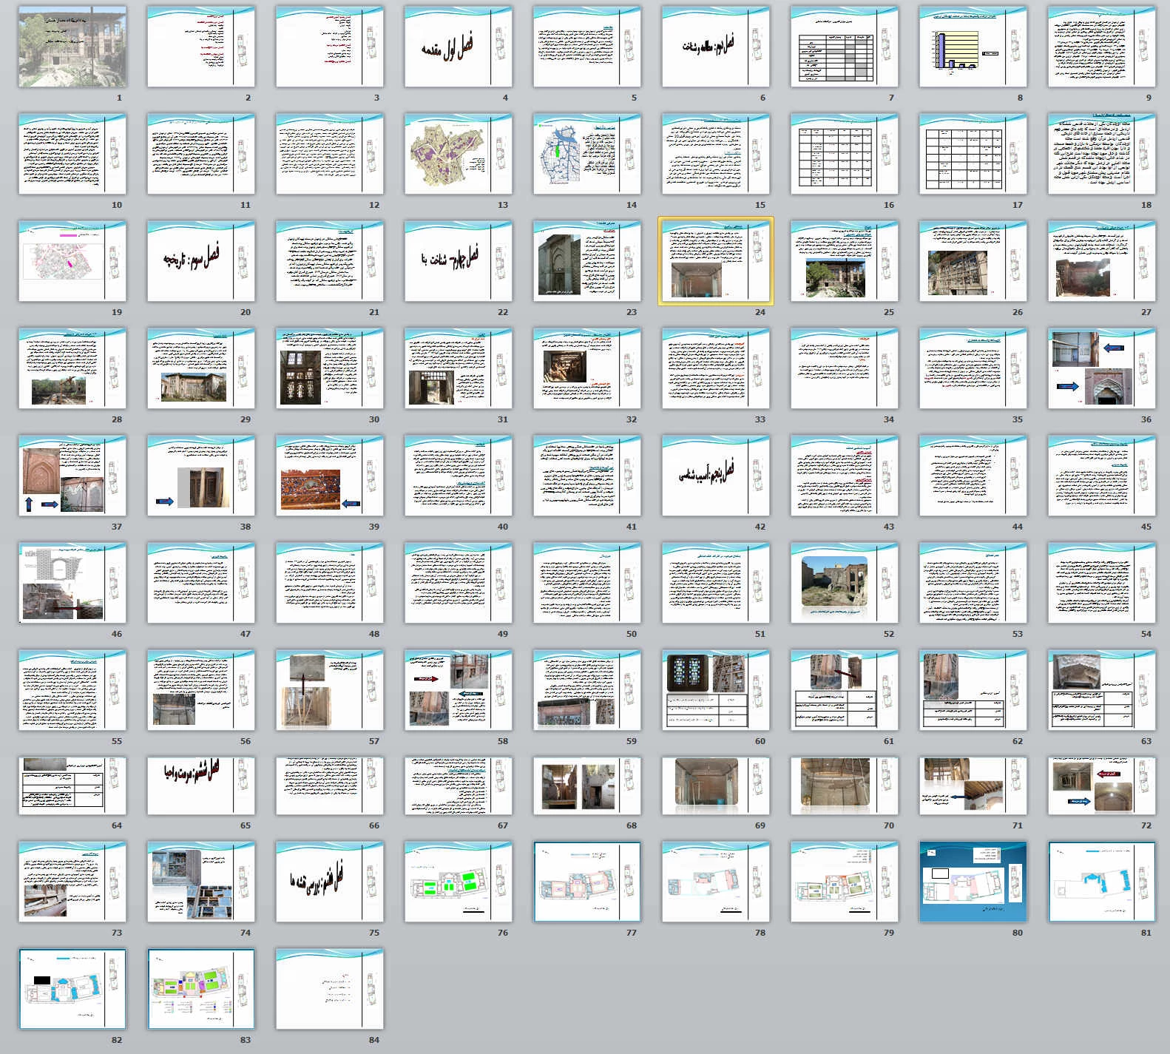Click slide 80 with dark blue background

coord(973,882)
